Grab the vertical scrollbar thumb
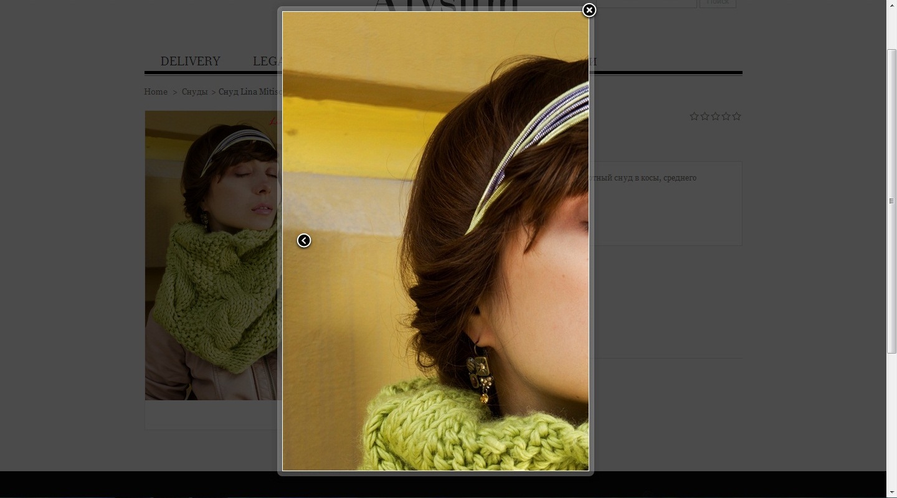 tap(891, 201)
